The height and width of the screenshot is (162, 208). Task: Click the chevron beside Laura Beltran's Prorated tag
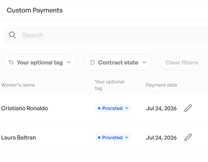click(127, 137)
